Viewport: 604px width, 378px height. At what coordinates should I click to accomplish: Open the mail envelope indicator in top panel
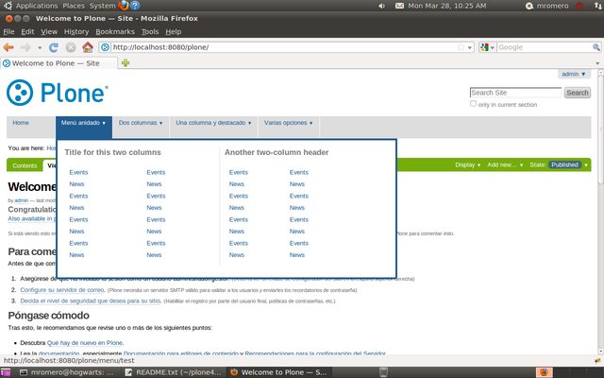coord(400,6)
